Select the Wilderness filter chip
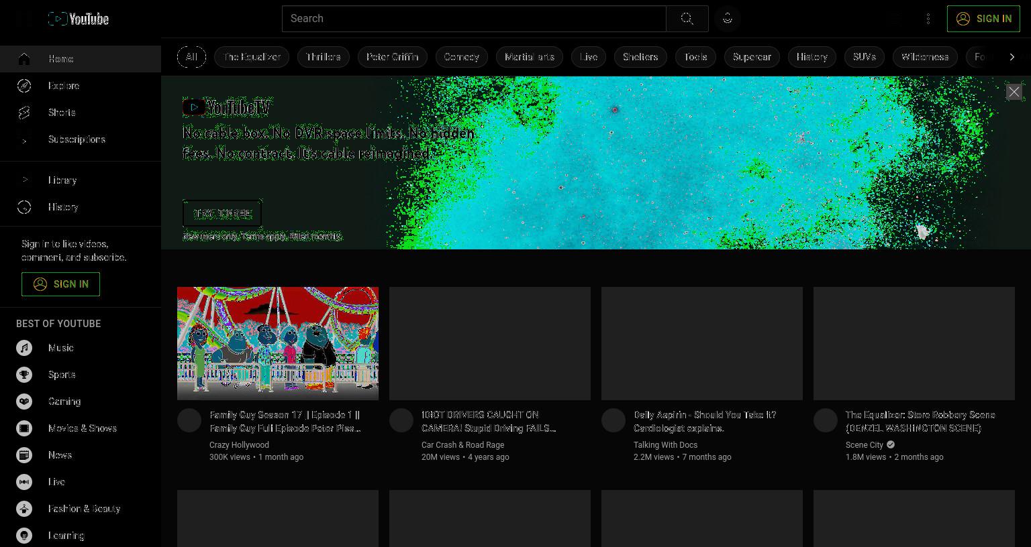This screenshot has height=547, width=1031. [x=925, y=57]
